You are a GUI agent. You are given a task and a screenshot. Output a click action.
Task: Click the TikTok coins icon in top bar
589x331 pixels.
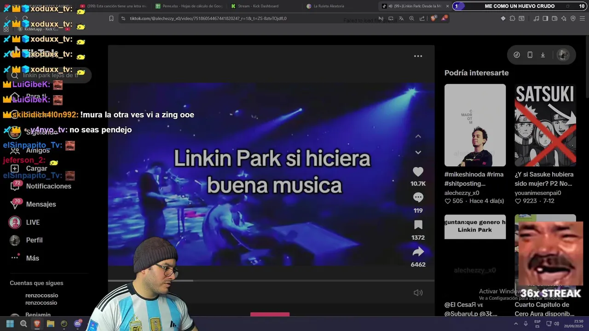[517, 55]
